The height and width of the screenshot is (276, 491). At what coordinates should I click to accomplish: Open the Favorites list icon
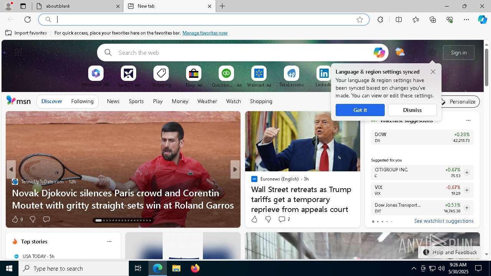pos(416,20)
